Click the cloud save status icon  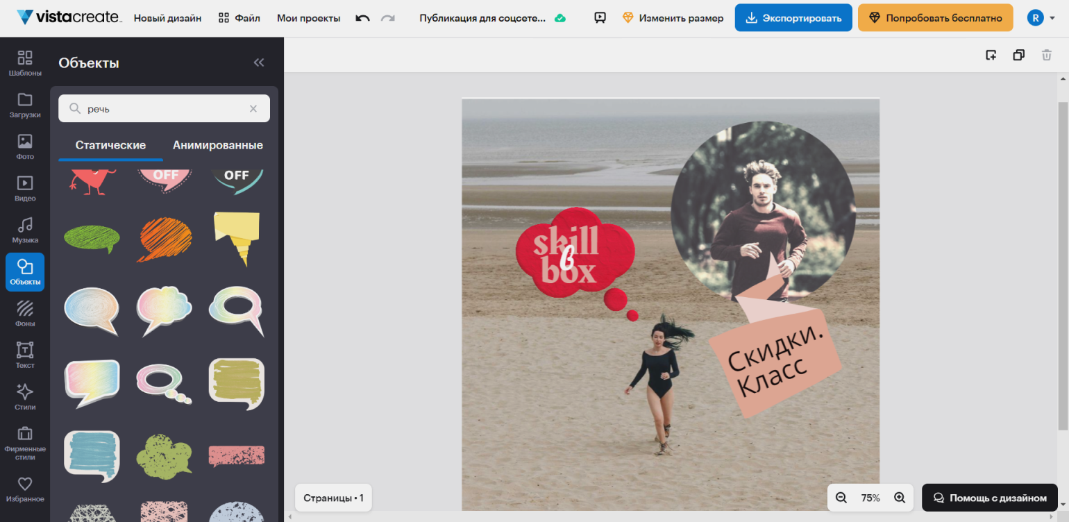[559, 18]
